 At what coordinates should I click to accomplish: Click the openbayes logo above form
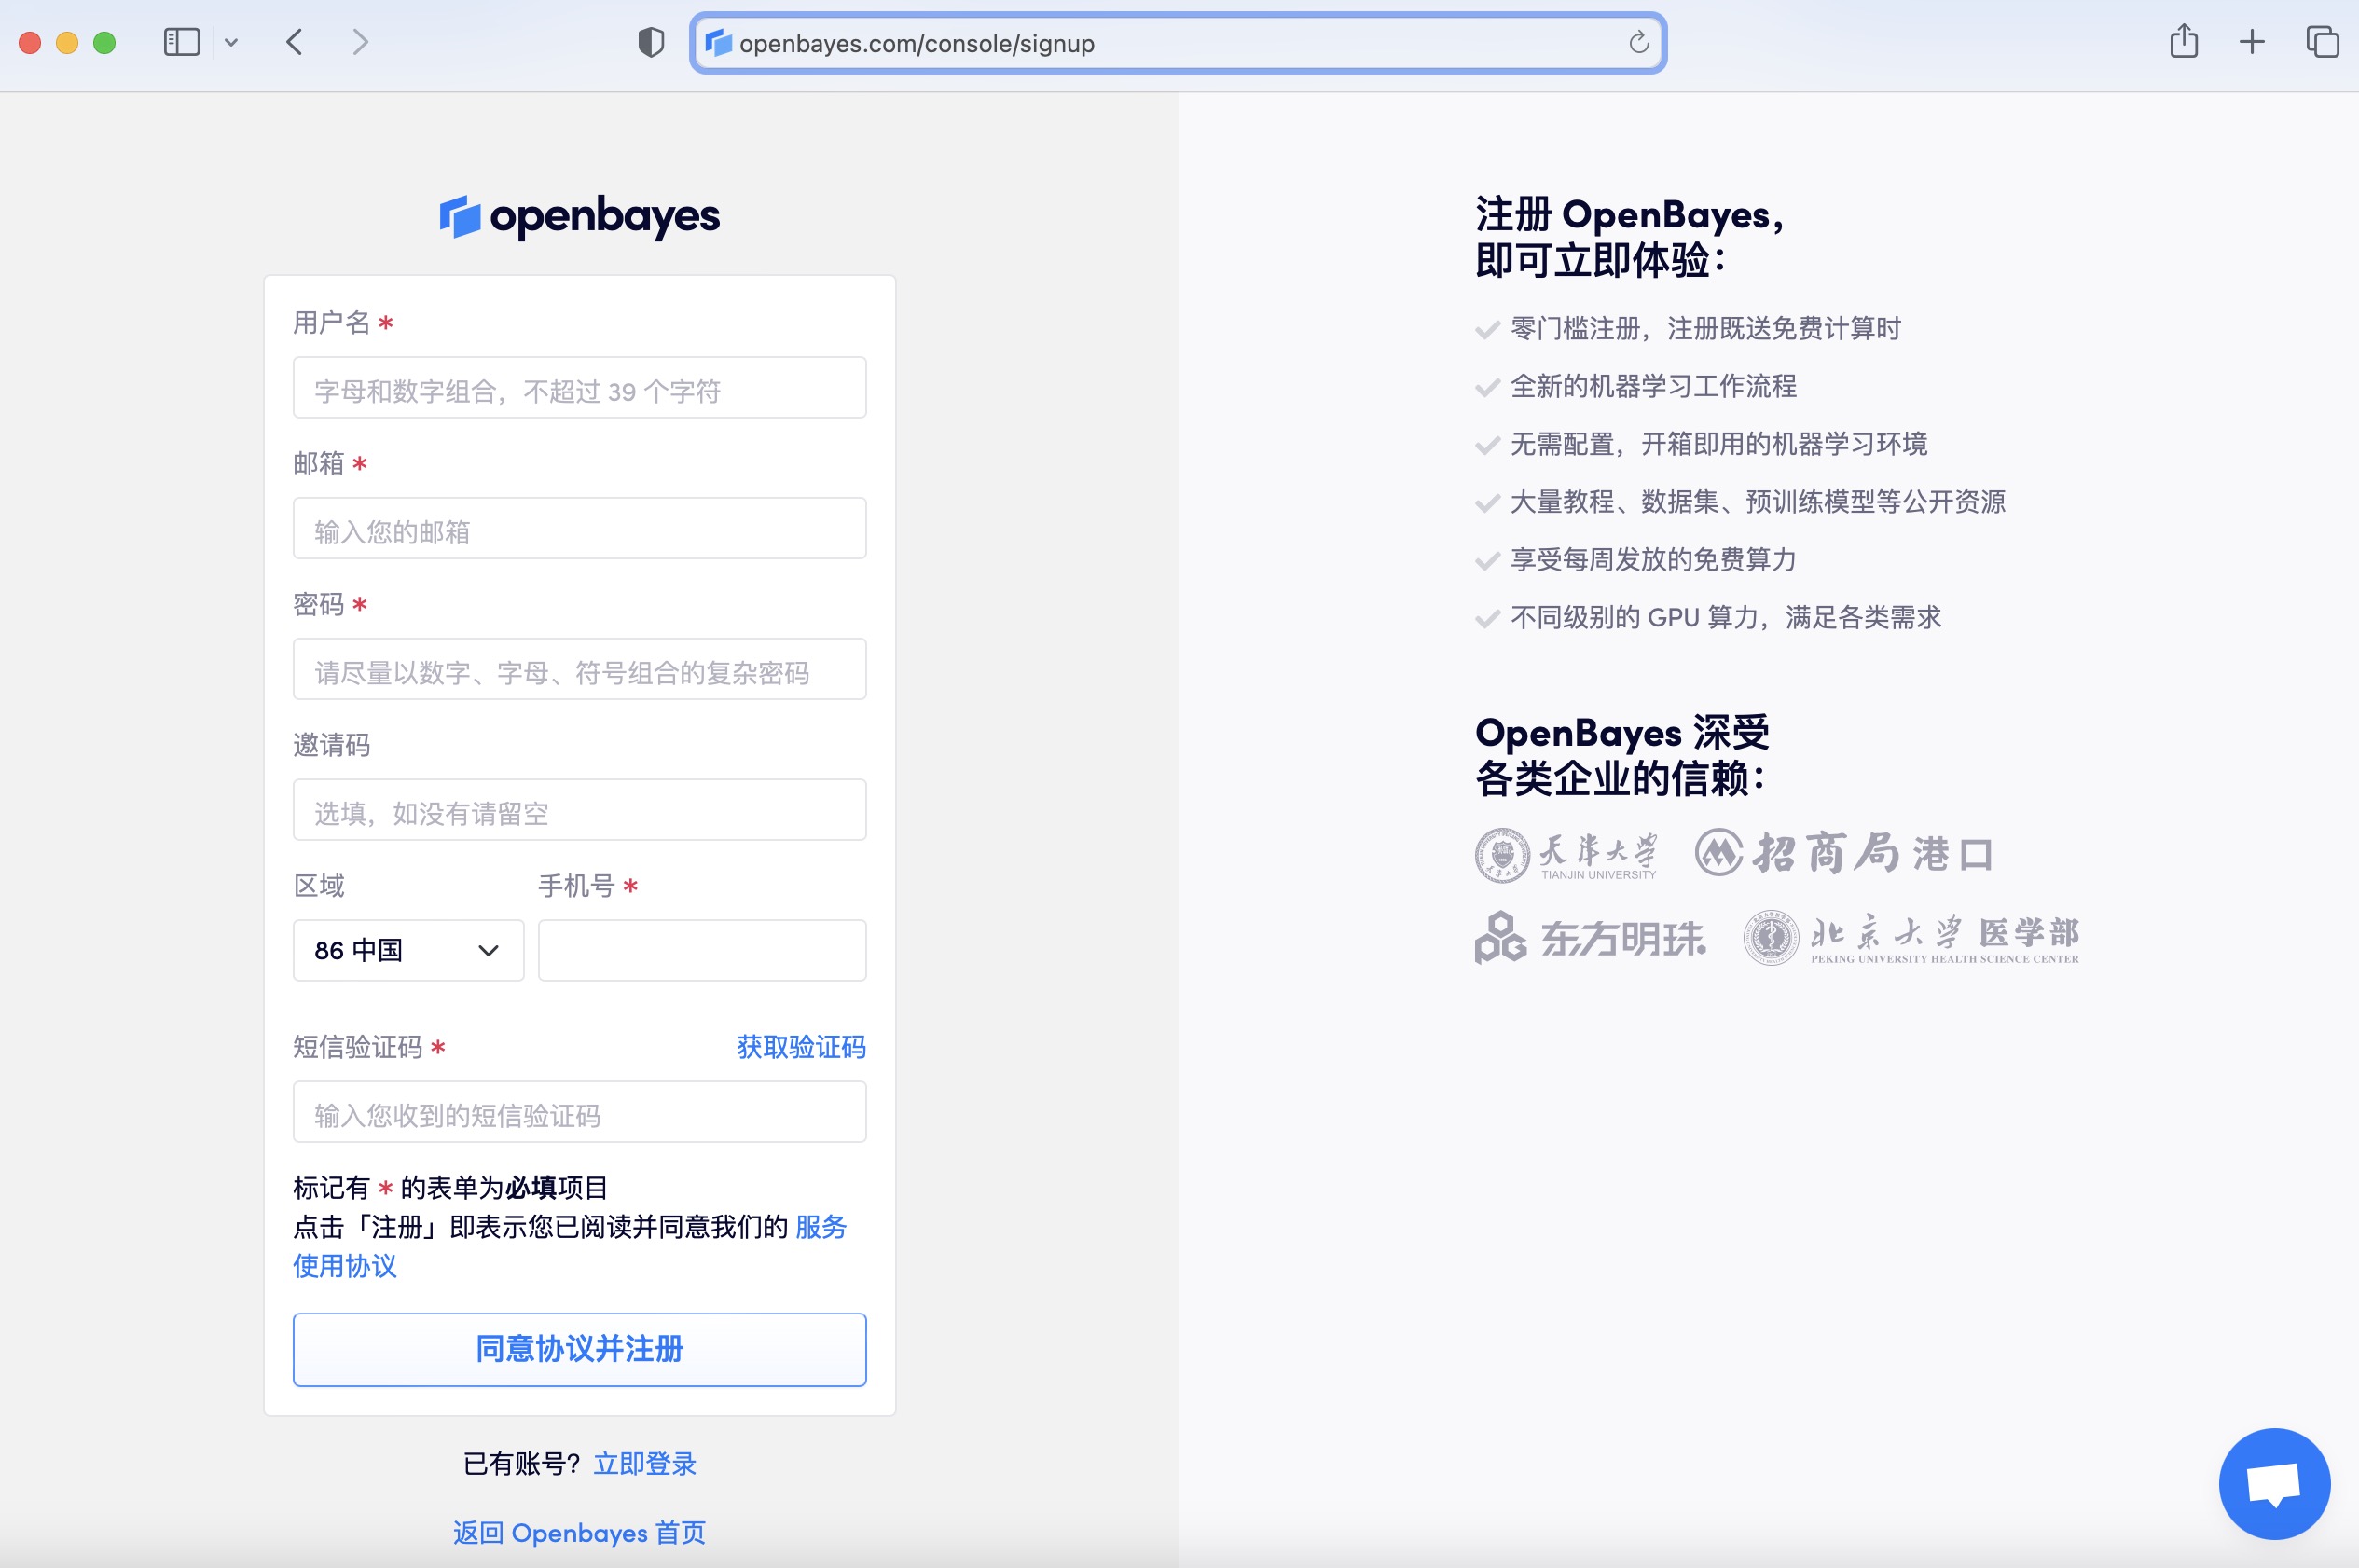(579, 216)
